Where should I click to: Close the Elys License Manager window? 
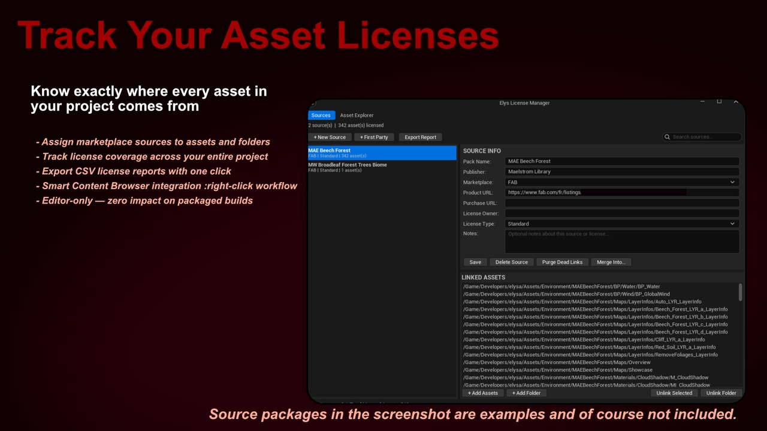(736, 102)
